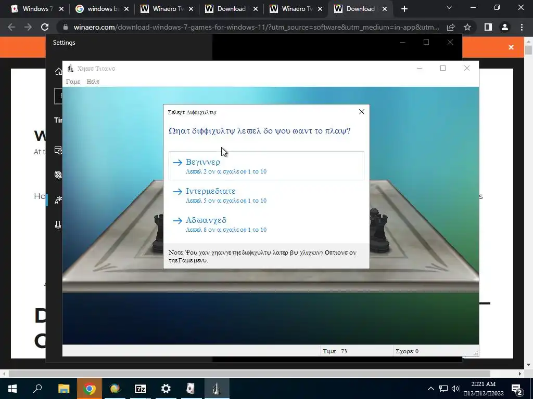533x399 pixels.
Task: Open the Solitaire cards taskbar icon
Action: pyautogui.click(x=191, y=389)
